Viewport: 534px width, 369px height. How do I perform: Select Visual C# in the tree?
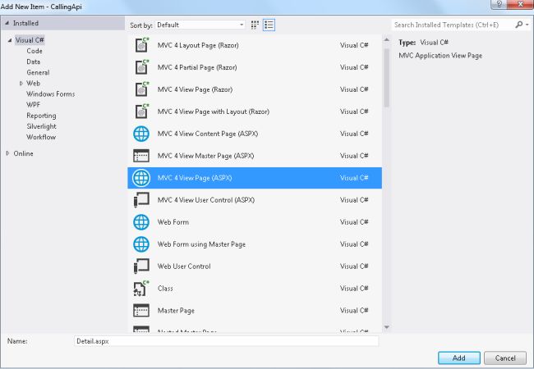[30, 40]
